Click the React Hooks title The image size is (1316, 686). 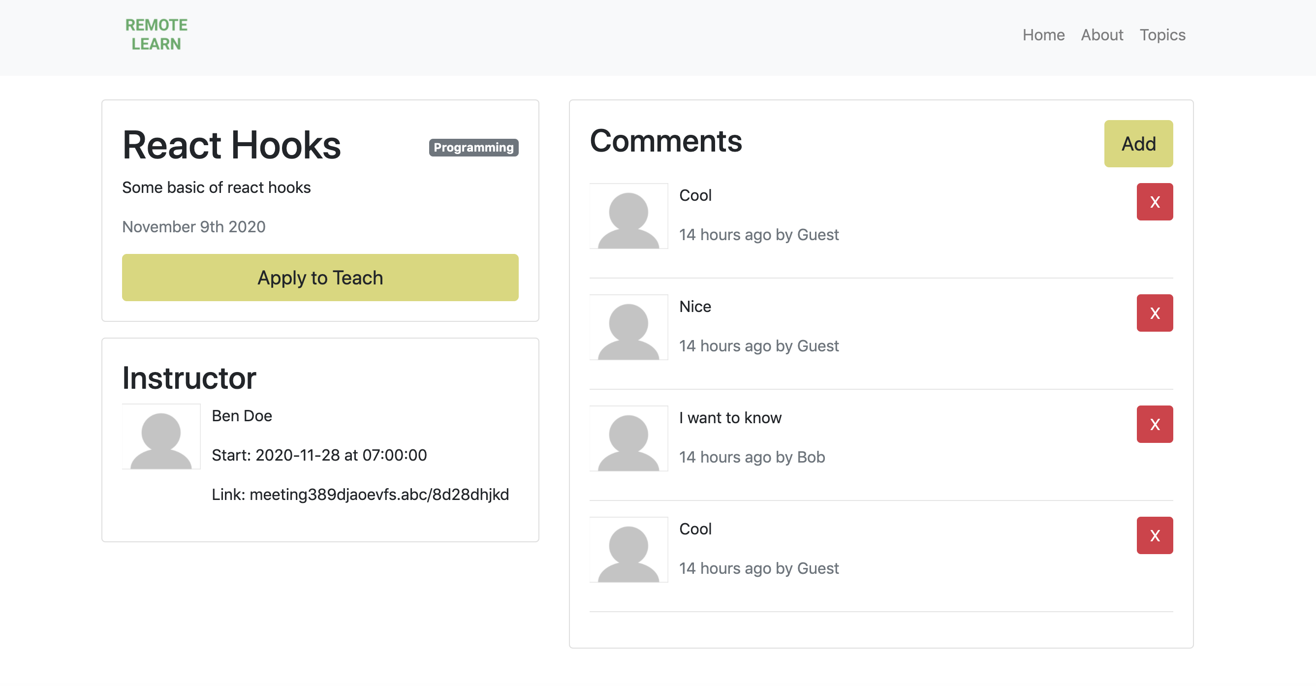[x=231, y=145]
